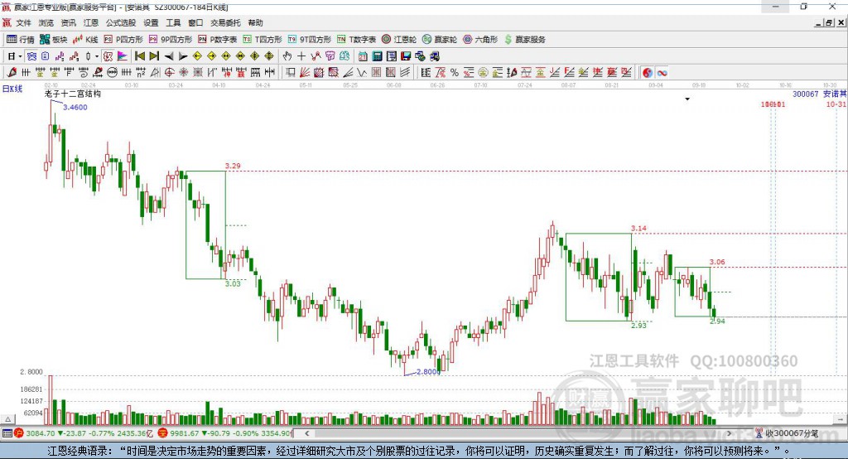Click the 老子十二宫结构 chart label

tap(73, 94)
